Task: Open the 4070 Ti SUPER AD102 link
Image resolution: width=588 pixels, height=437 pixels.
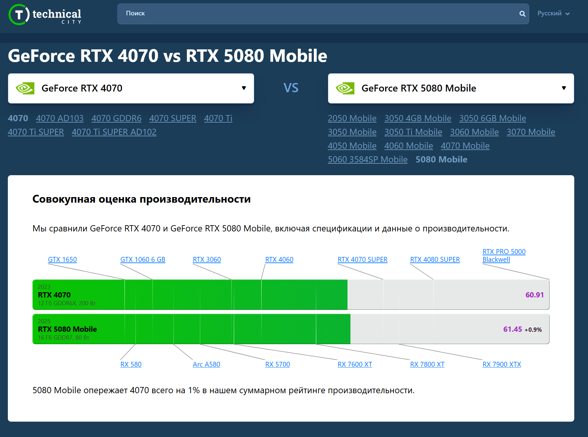Action: pyautogui.click(x=114, y=132)
